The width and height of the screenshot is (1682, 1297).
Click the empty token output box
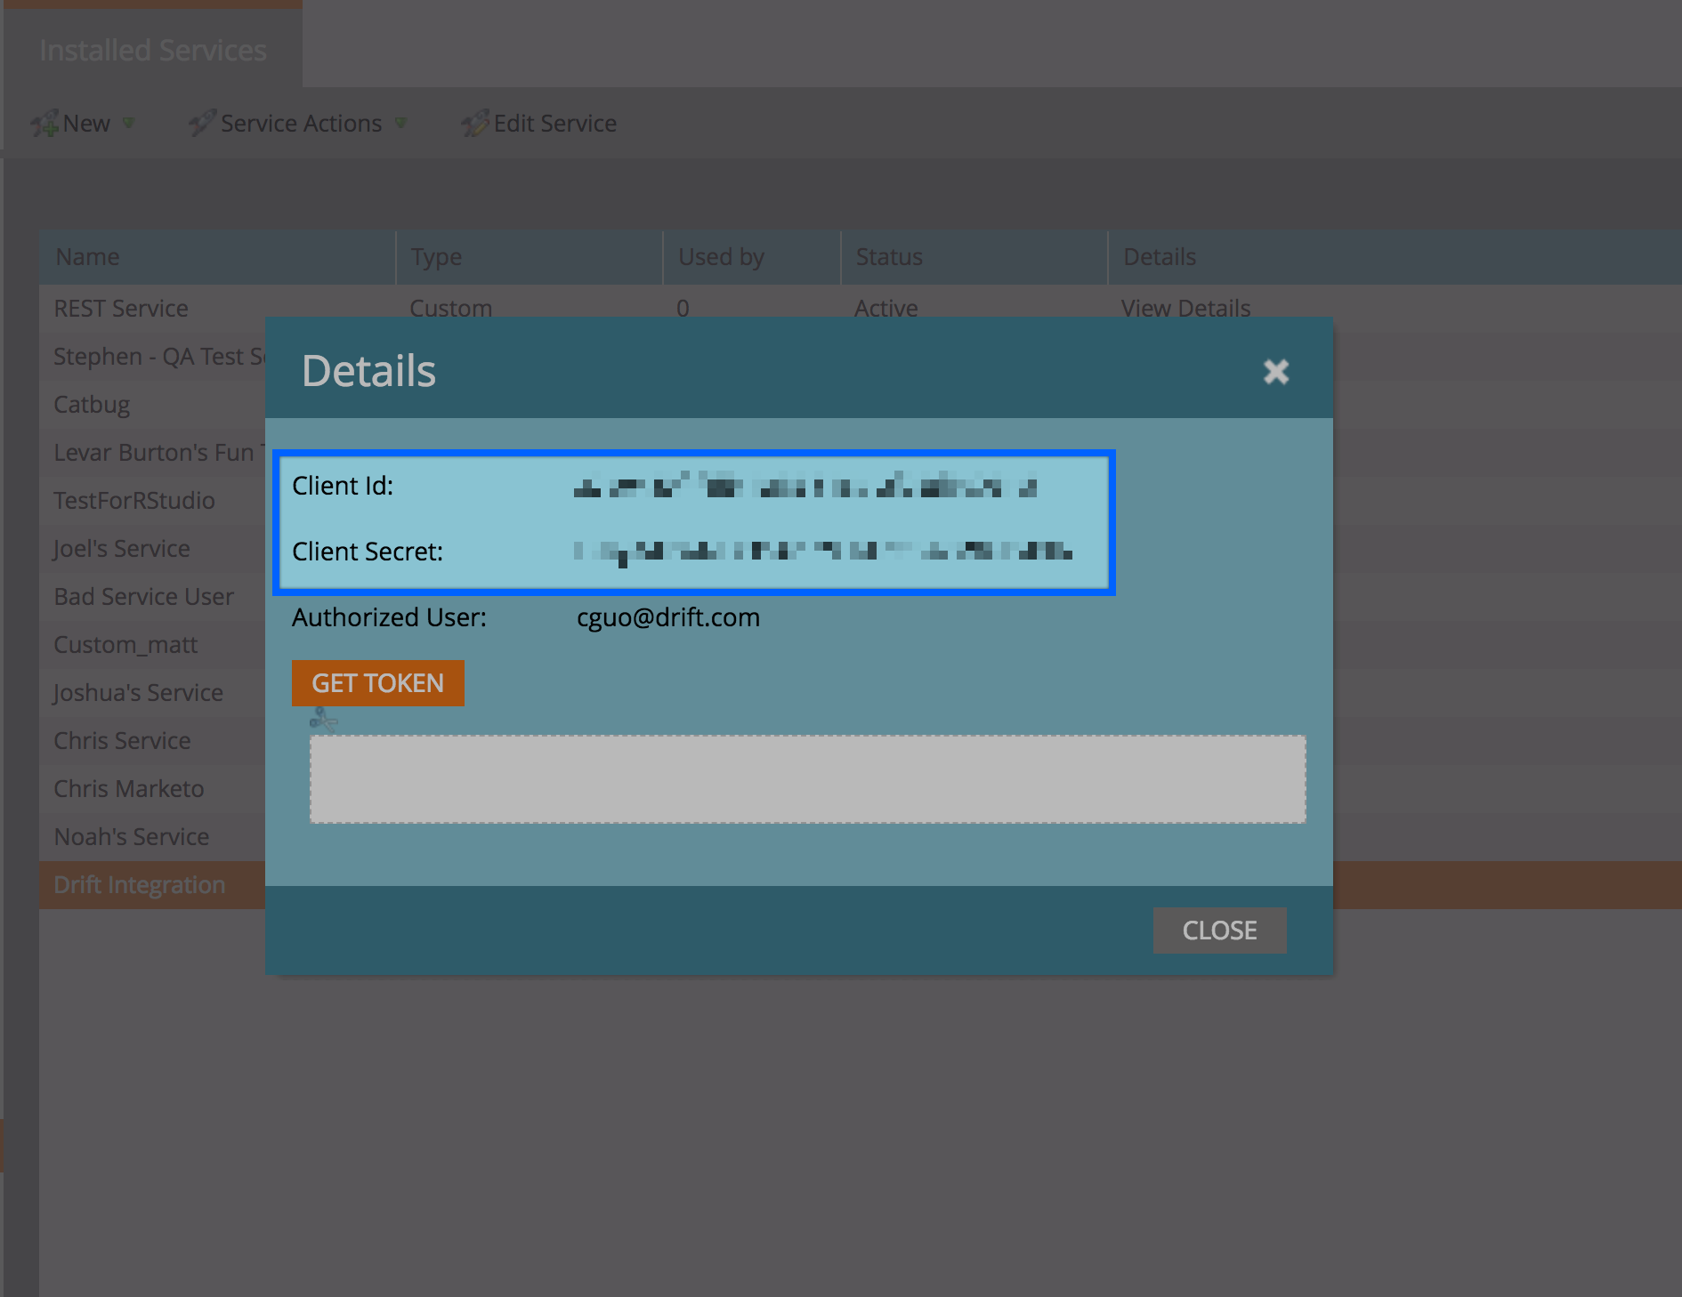point(808,779)
